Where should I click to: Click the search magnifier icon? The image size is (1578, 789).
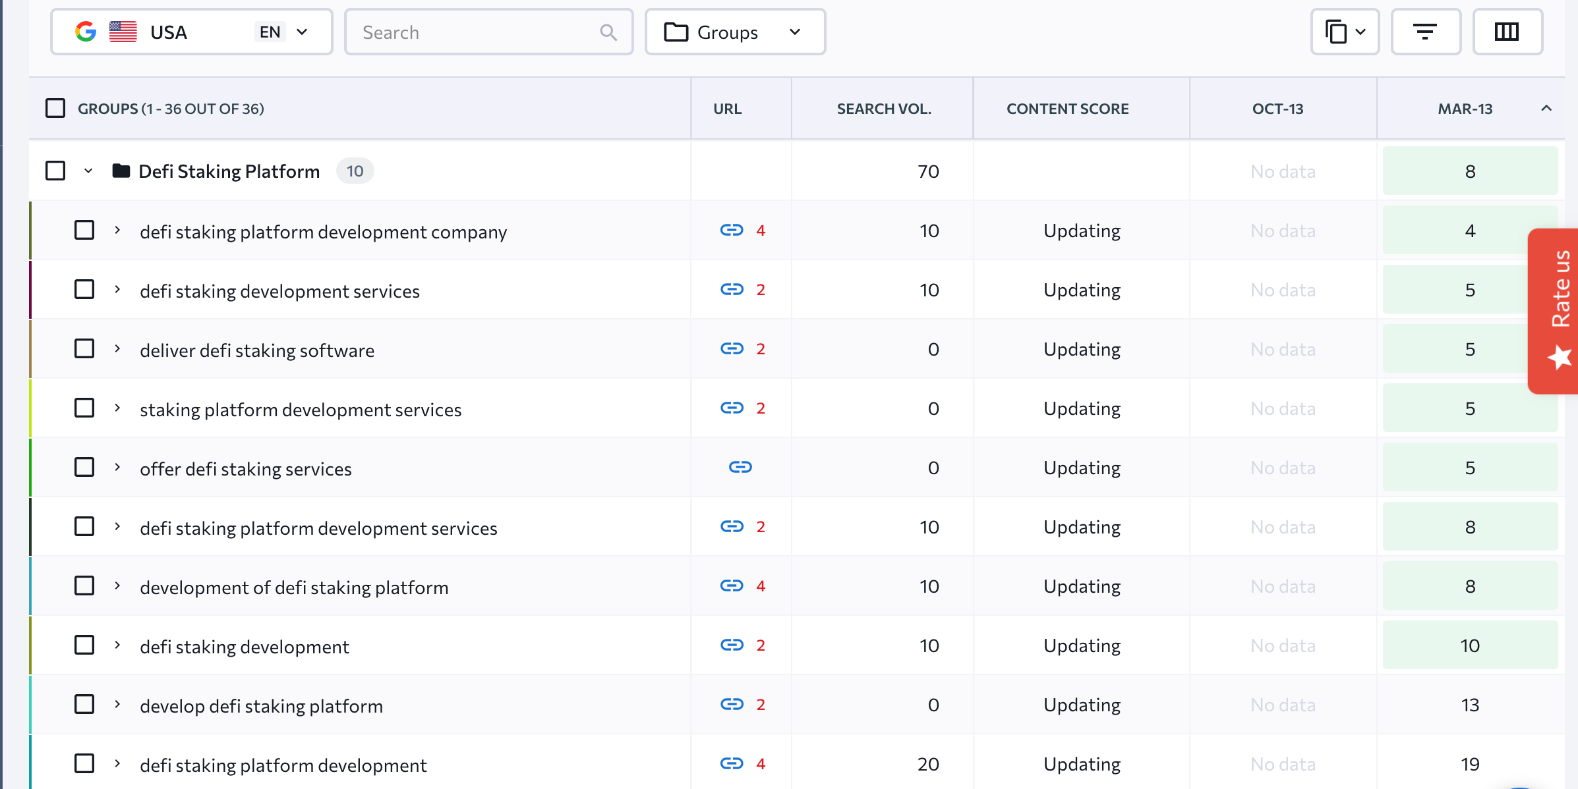click(608, 32)
